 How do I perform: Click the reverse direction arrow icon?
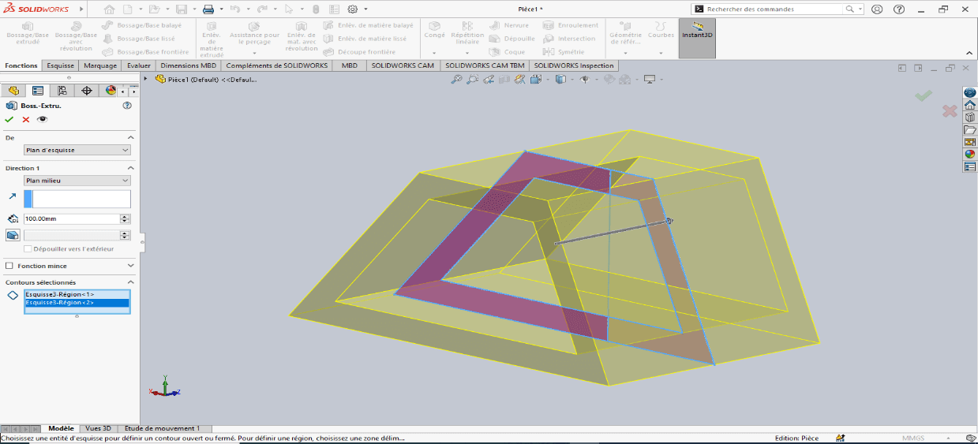(12, 197)
